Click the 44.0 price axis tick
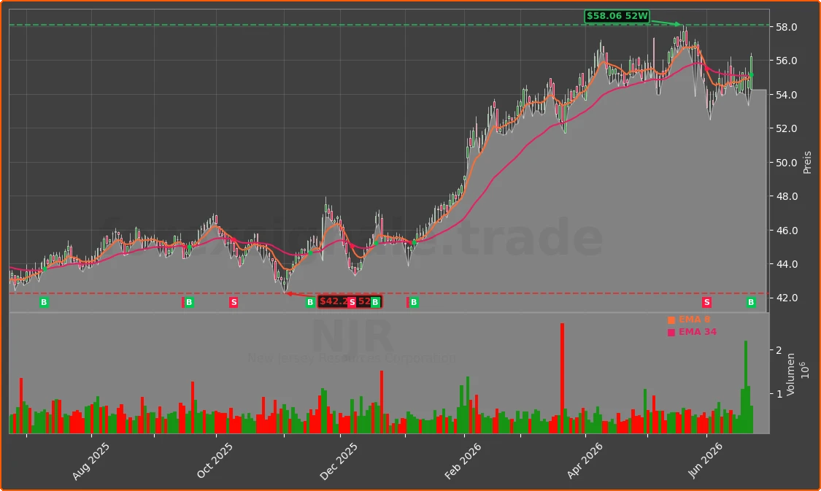 [x=787, y=264]
